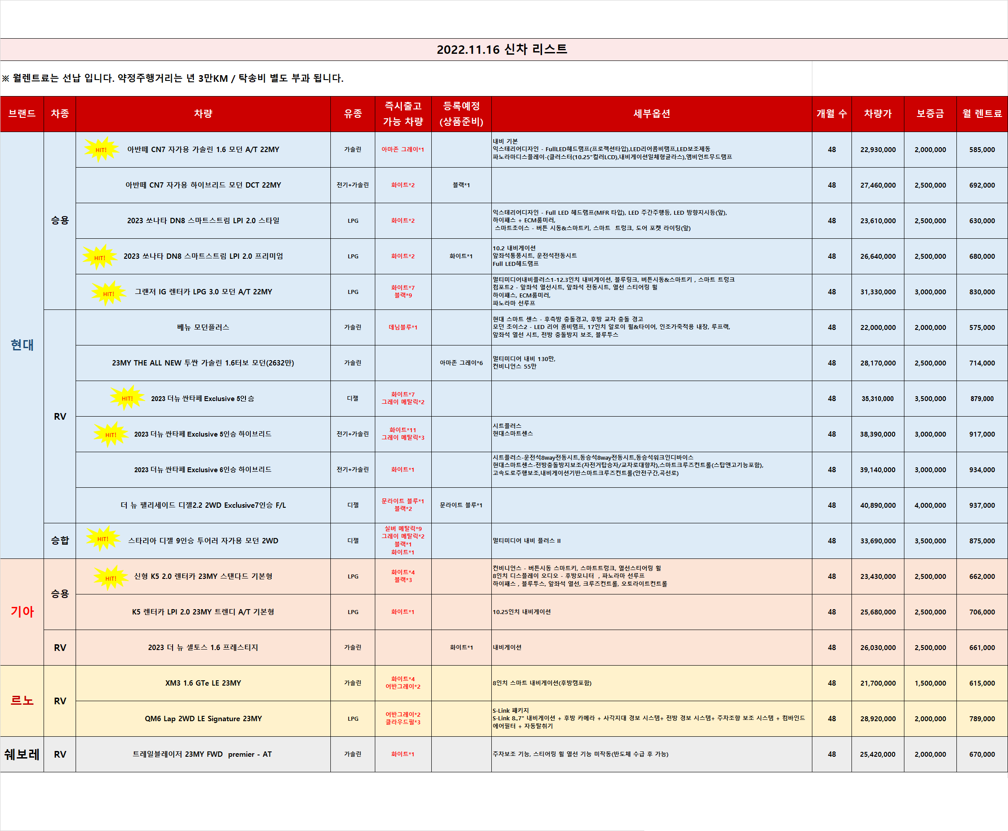Click the '개월 수' column header
The image size is (1008, 831).
point(832,114)
